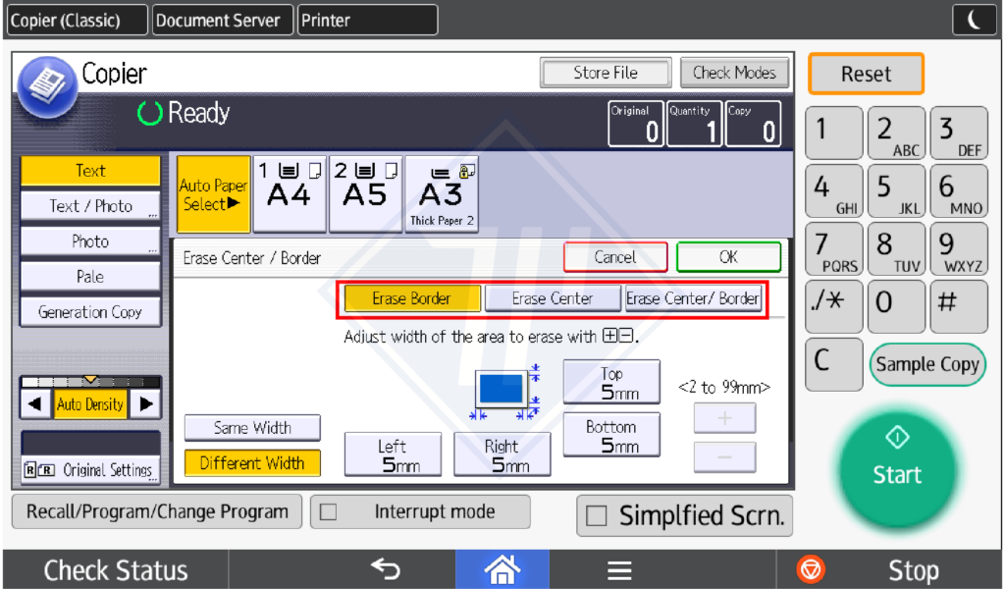Viewport: 1005px width, 589px height.
Task: Switch to Copier (Classic) tab
Action: click(77, 20)
